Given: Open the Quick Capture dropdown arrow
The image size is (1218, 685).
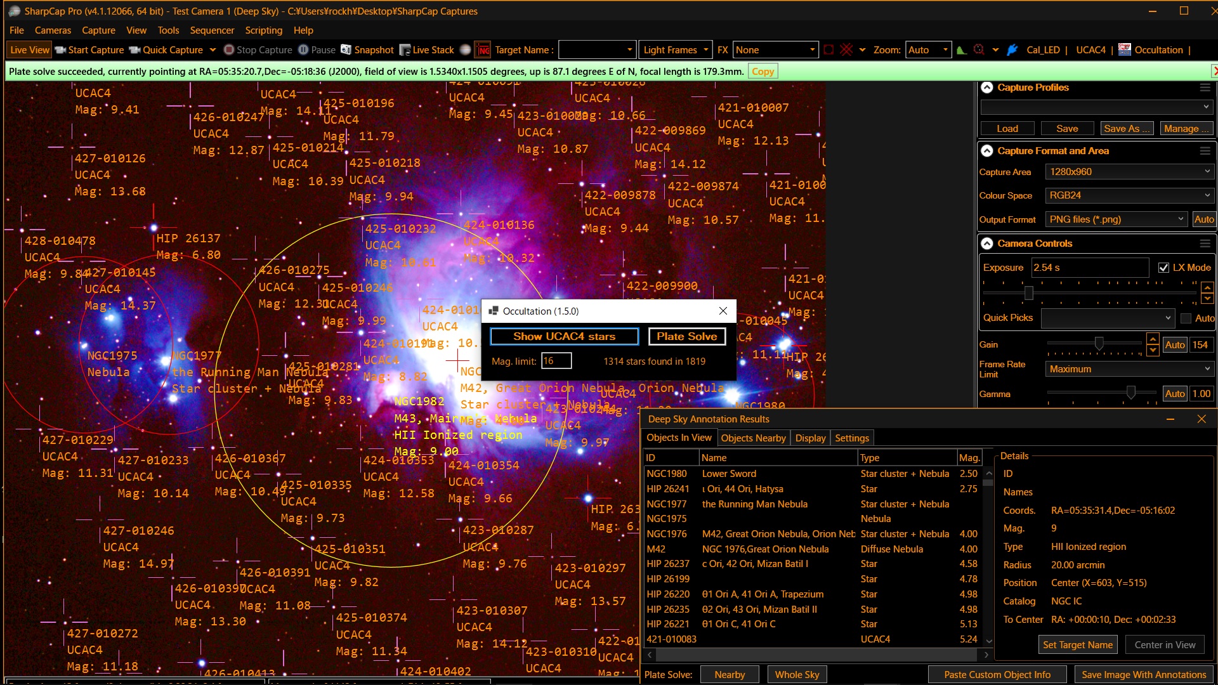Looking at the screenshot, I should coord(213,50).
